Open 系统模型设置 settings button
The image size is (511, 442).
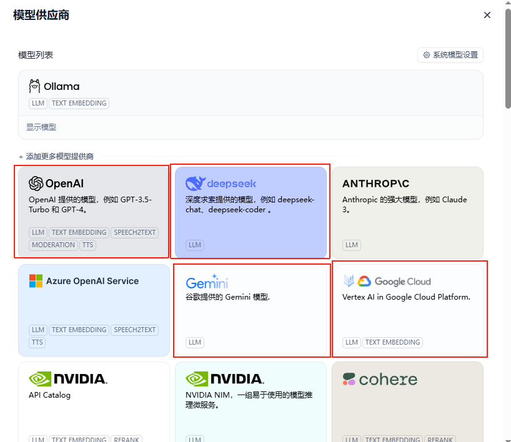pyautogui.click(x=450, y=55)
